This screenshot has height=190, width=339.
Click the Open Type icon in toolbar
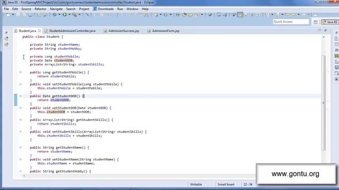pos(184,15)
